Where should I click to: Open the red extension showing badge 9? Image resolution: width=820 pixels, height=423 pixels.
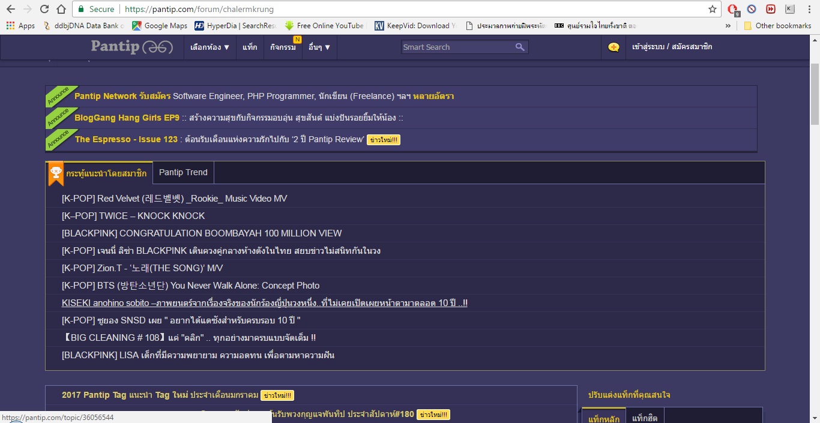pyautogui.click(x=733, y=10)
